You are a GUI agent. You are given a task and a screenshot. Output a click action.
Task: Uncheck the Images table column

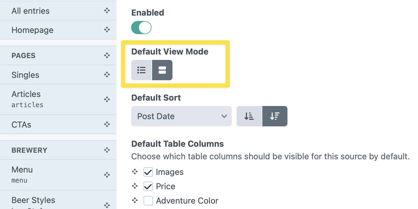pyautogui.click(x=148, y=172)
